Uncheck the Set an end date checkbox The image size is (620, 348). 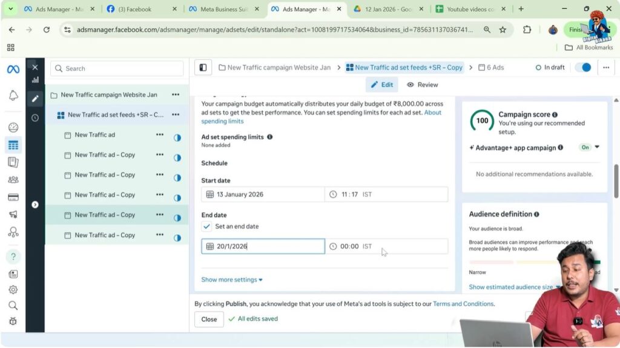pos(207,226)
